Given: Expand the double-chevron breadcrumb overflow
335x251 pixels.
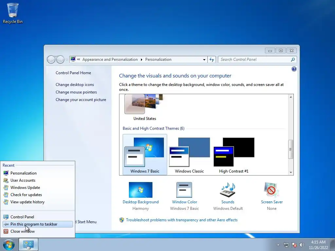Looking at the screenshot, I should (x=79, y=59).
